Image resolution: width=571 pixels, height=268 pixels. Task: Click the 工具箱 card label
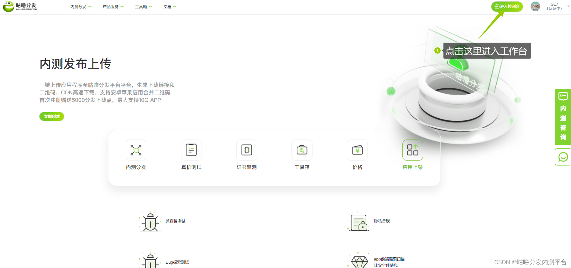tap(302, 167)
